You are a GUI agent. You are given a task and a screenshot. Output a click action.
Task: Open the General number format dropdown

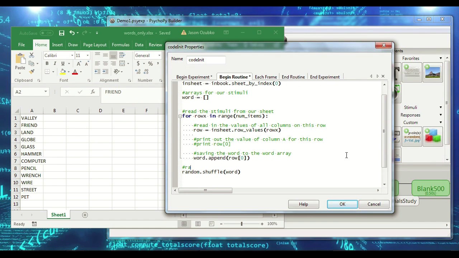(x=159, y=56)
